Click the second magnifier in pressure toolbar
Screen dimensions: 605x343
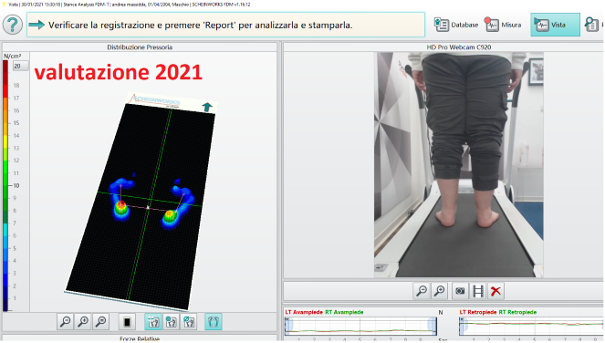(x=83, y=321)
